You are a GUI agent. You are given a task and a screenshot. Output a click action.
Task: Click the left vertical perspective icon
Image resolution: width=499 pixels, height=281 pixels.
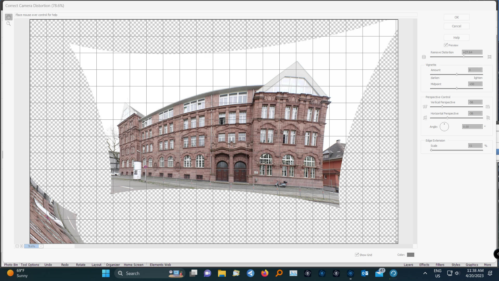pyautogui.click(x=425, y=107)
